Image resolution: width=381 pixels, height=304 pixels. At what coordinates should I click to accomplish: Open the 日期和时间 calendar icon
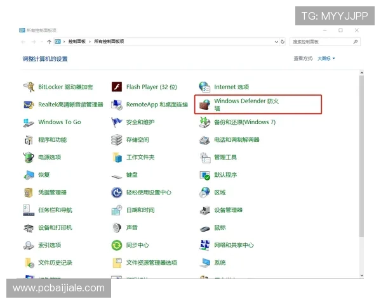(x=117, y=210)
